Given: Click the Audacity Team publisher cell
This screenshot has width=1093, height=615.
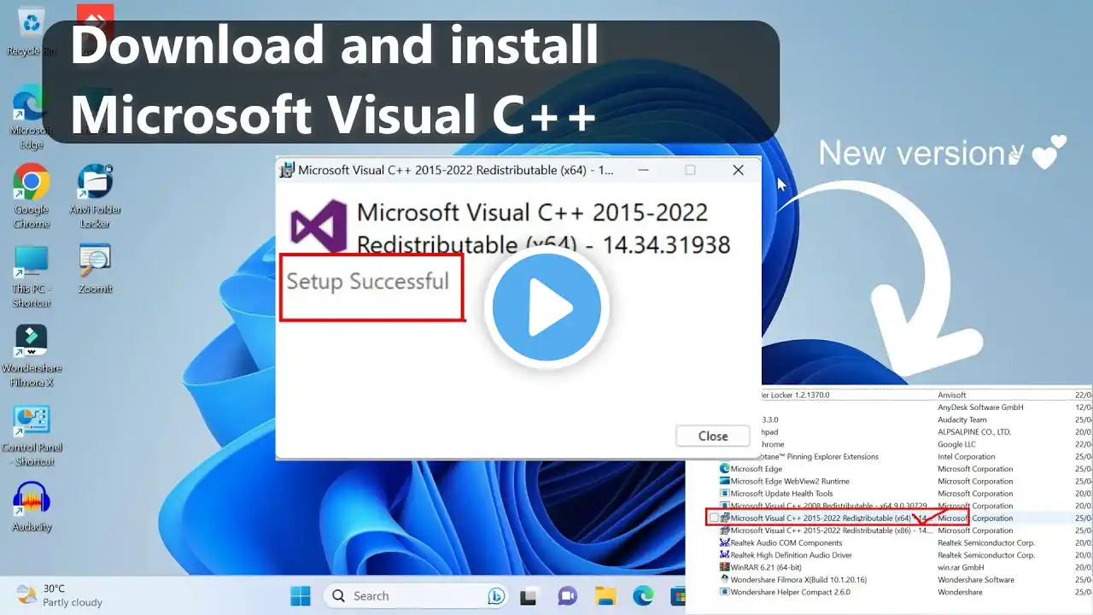Looking at the screenshot, I should coord(962,419).
